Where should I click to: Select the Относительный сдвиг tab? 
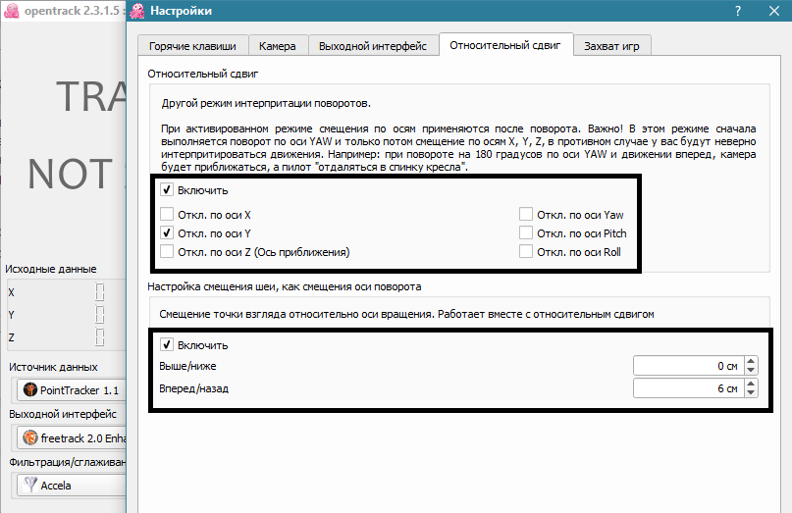click(505, 45)
